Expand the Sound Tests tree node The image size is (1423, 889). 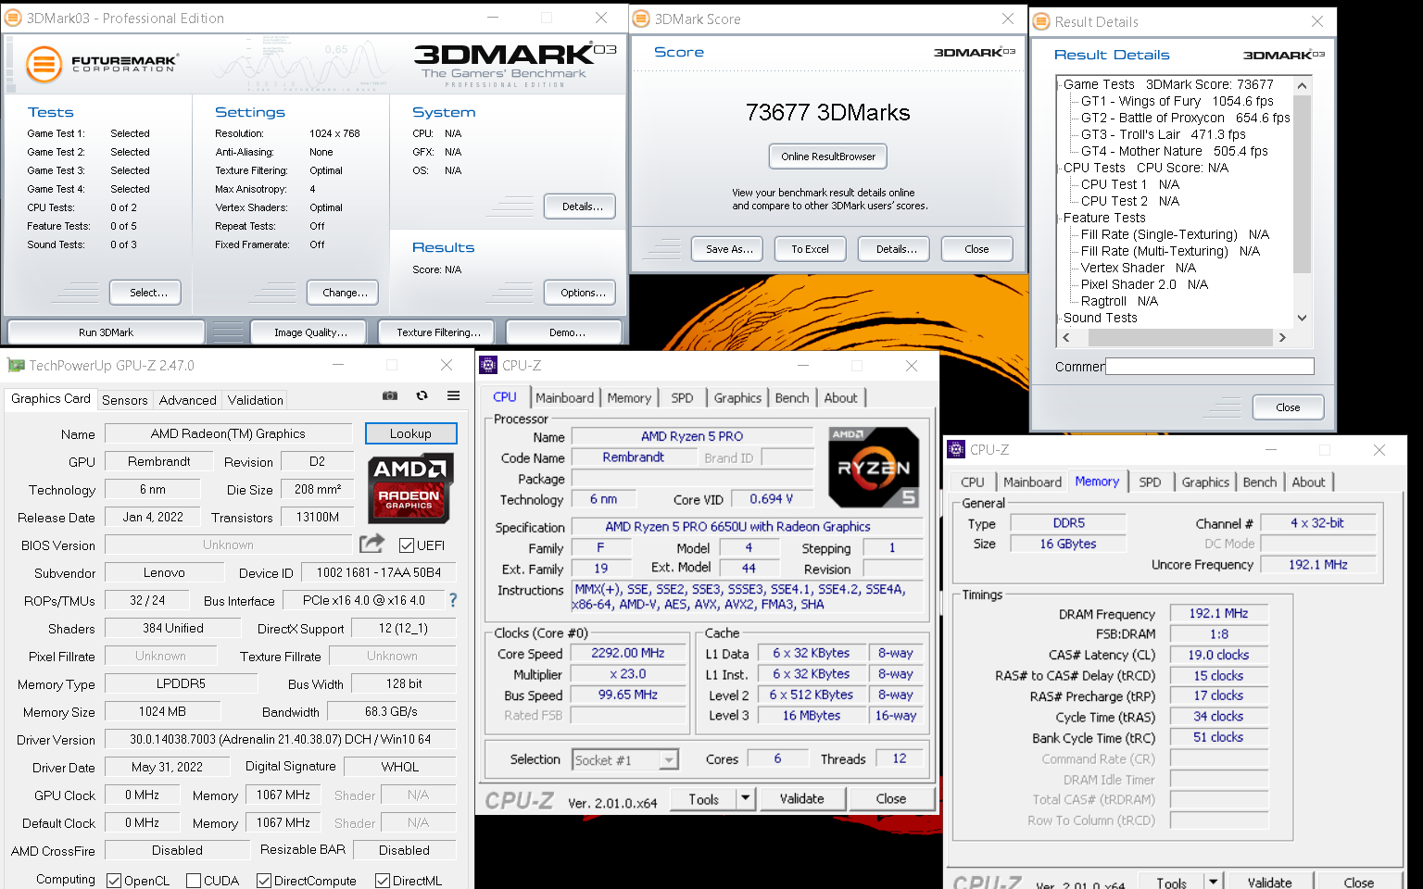[1058, 318]
